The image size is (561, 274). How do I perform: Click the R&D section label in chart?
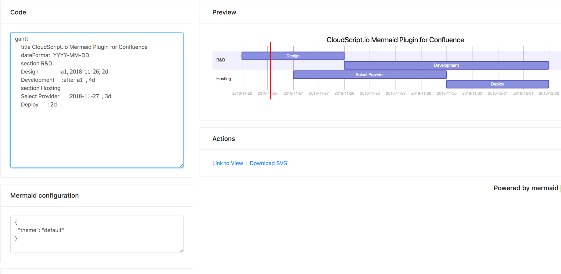coord(221,60)
